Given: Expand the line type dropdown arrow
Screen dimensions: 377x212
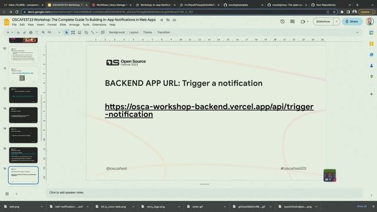Looking at the screenshot, I should click(x=97, y=32).
